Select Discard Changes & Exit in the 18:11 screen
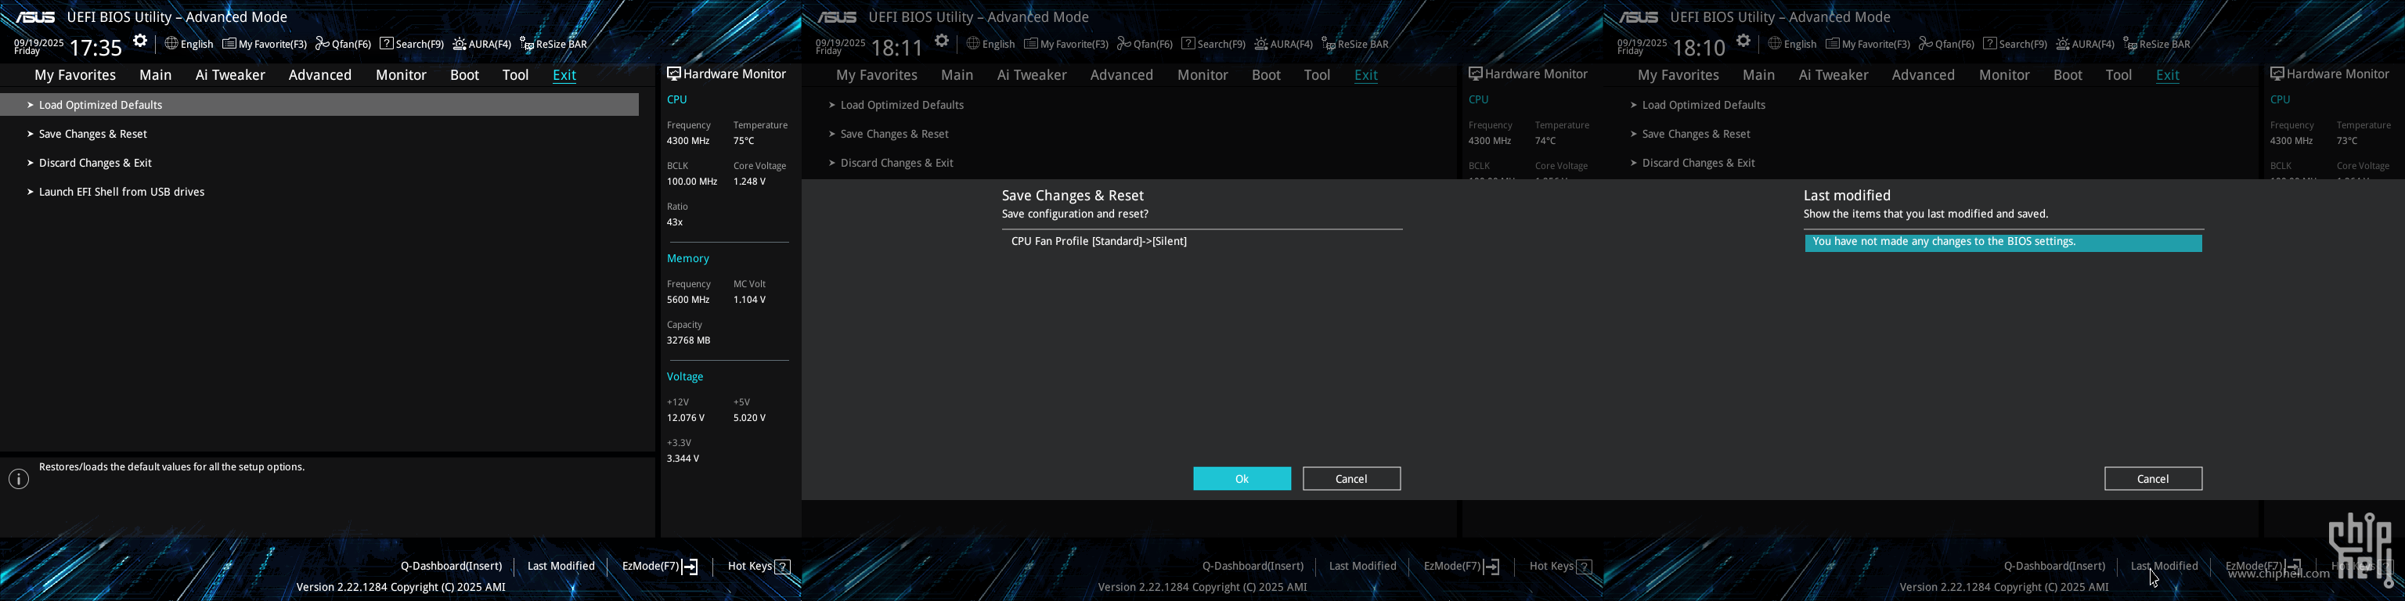This screenshot has height=601, width=2405. 896,163
